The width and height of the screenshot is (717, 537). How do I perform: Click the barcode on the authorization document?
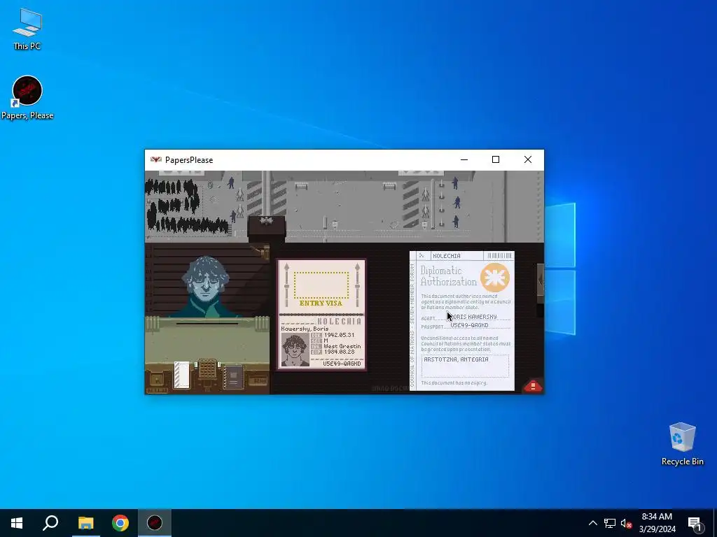click(499, 256)
